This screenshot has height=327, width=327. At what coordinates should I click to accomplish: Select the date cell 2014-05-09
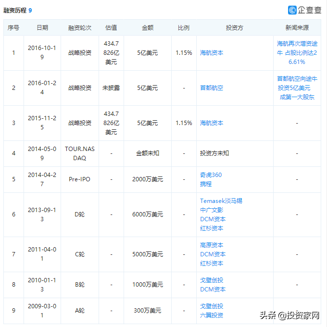click(x=42, y=153)
